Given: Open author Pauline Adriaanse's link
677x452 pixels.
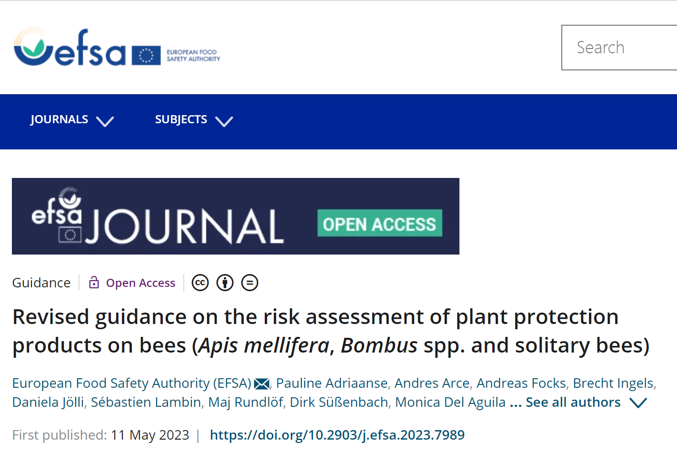Looking at the screenshot, I should tap(332, 383).
